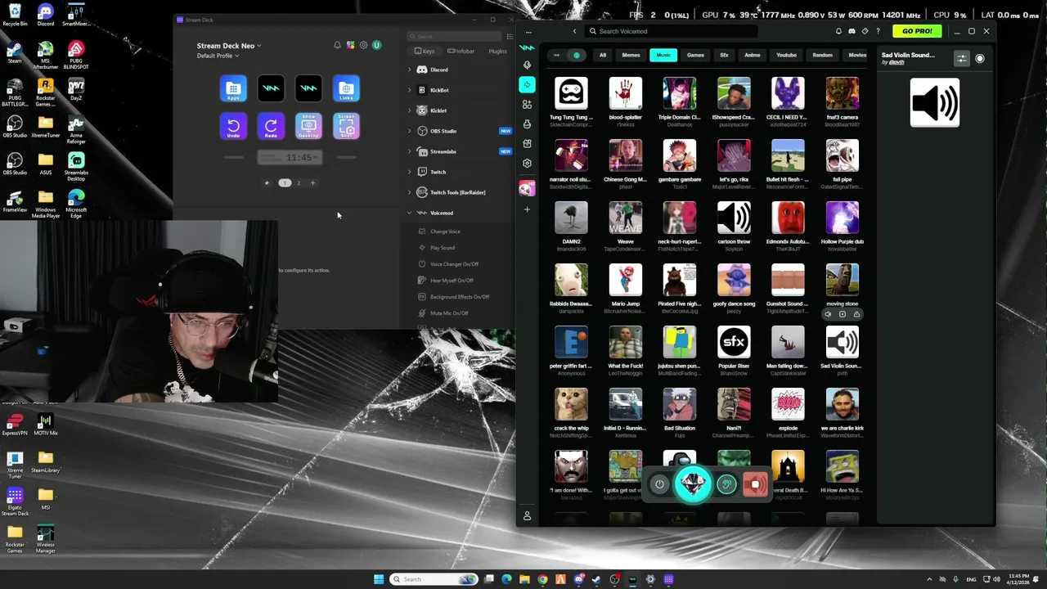
Task: Click the taskbar Search box
Action: click(434, 579)
